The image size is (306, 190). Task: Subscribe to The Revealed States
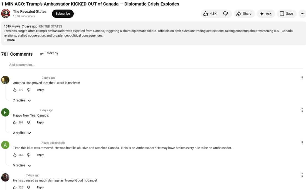coord(63,14)
